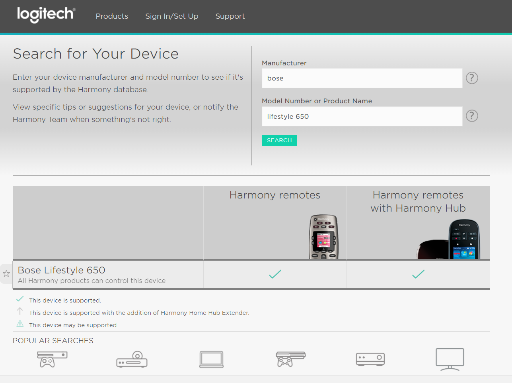Click the POPULAR SEARCHES heading
Screen dimensions: 512x383
point(53,341)
